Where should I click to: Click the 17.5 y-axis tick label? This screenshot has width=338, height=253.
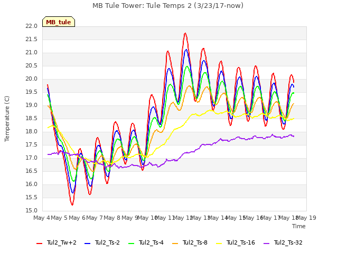(32, 145)
